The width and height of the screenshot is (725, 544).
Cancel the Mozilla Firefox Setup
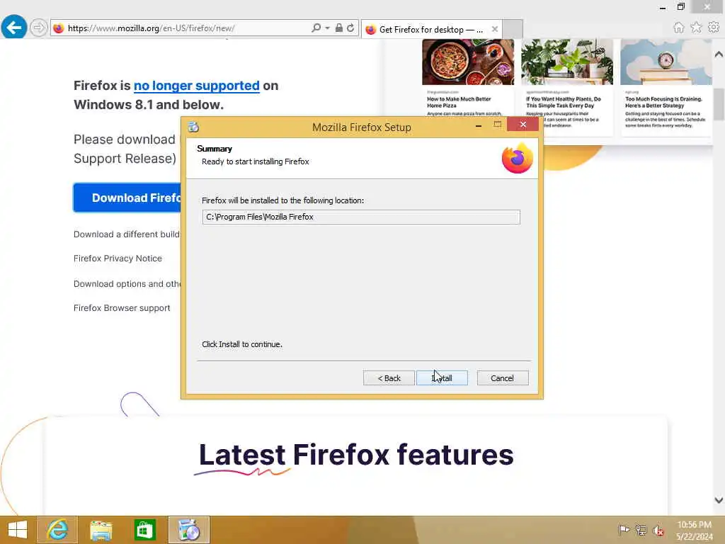(x=502, y=378)
